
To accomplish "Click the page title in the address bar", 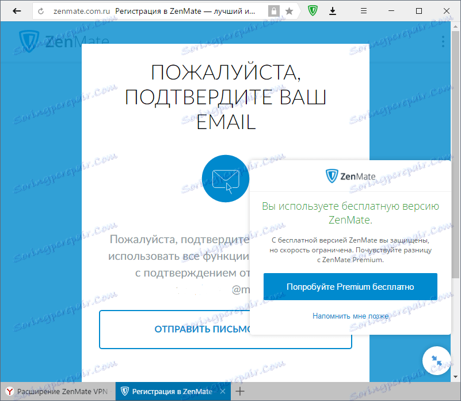I will pyautogui.click(x=185, y=11).
